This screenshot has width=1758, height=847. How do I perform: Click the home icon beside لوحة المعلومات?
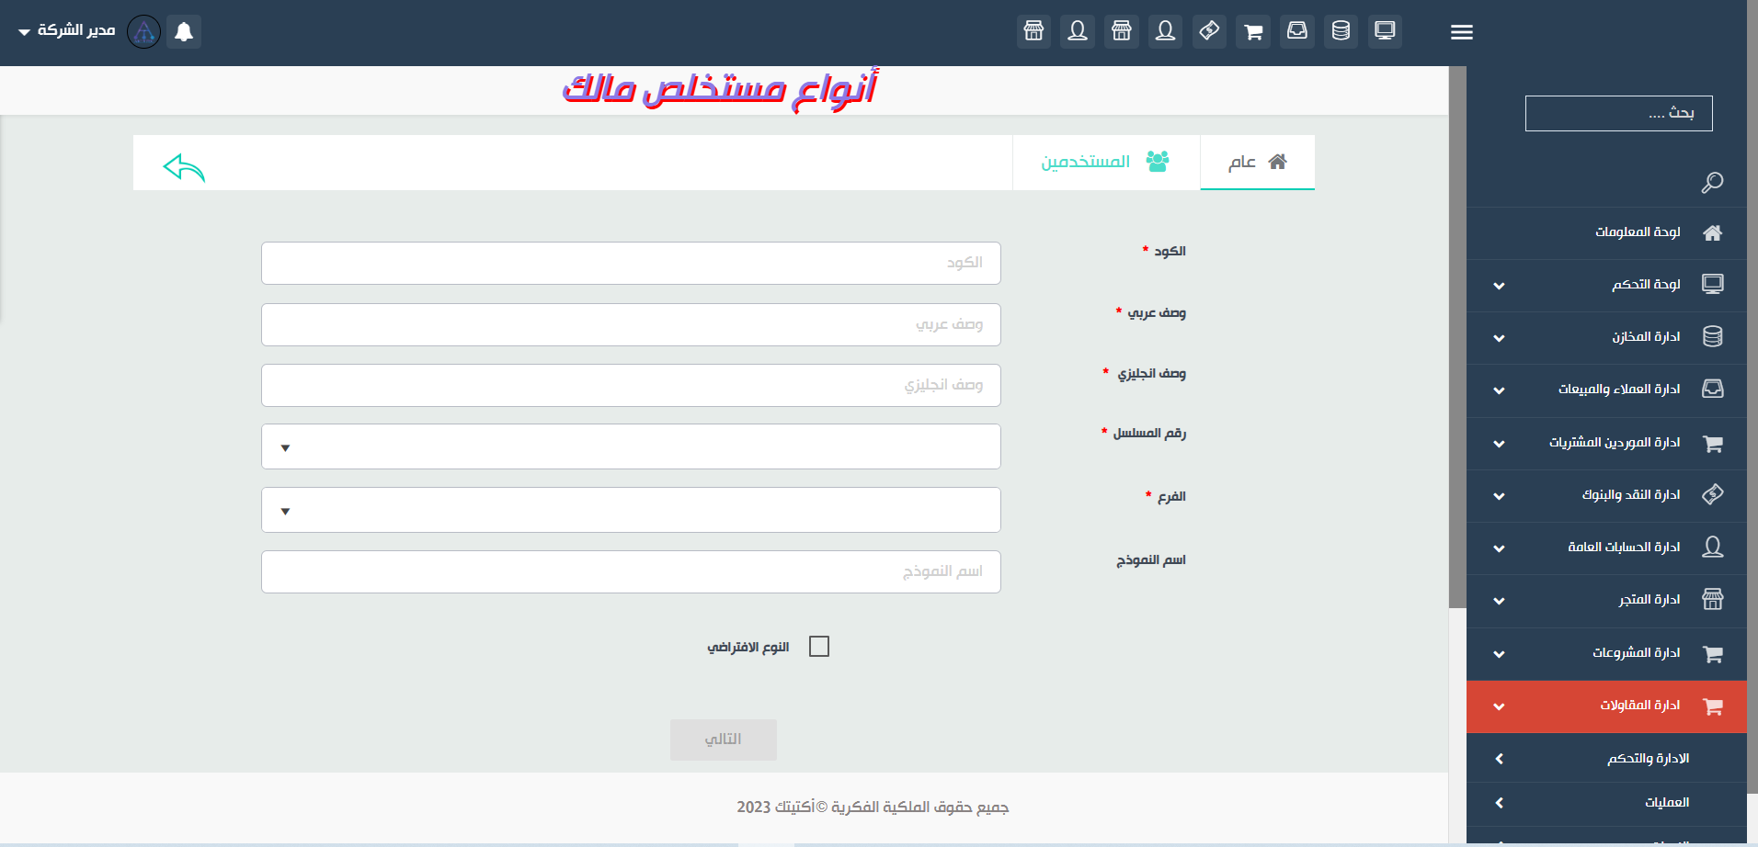[1712, 232]
